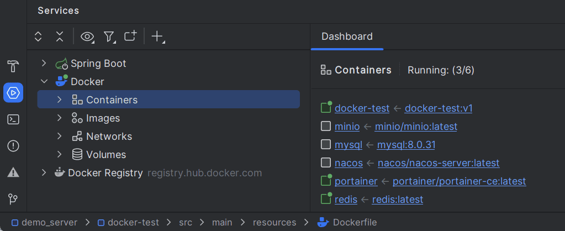Screen dimensions: 565x231
Task: Expand the Networks tree node
Action: [x=60, y=136]
